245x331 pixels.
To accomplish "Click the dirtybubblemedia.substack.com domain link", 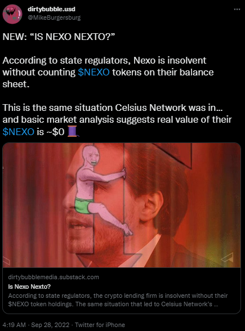I will (54, 277).
